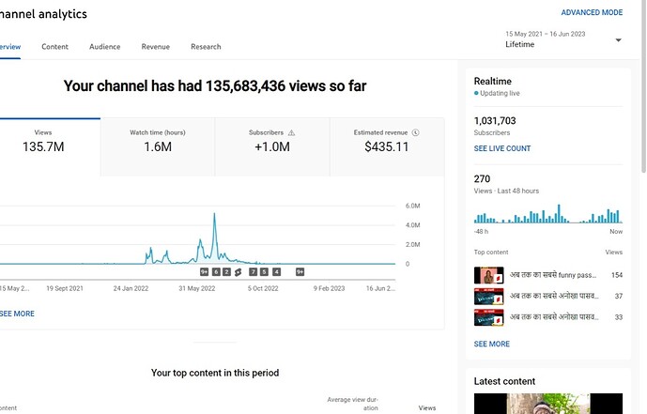The image size is (647, 414).
Task: Click the views chart peak line
Action: pos(214,214)
